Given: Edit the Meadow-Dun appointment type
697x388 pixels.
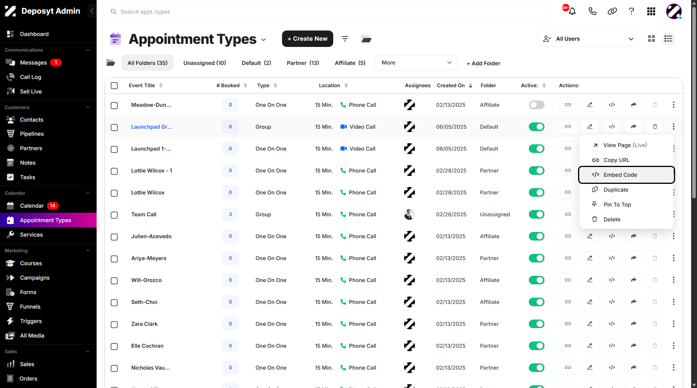Looking at the screenshot, I should (590, 105).
